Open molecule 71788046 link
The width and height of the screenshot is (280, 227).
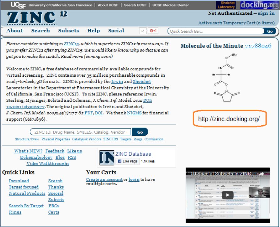pyautogui.click(x=258, y=46)
